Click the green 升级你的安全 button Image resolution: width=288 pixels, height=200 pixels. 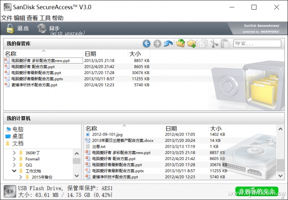(257, 192)
